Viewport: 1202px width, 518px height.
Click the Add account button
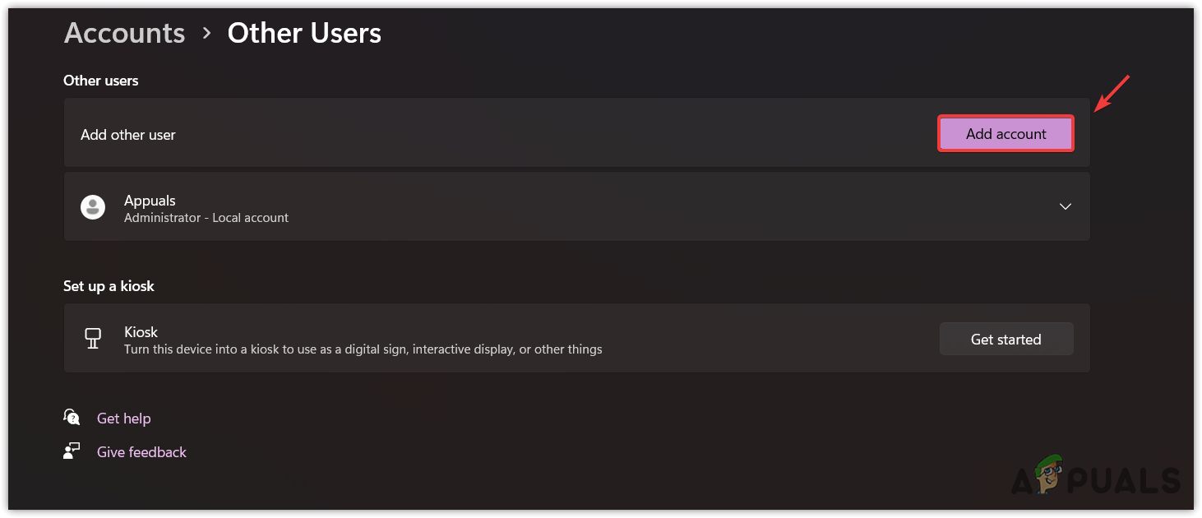[1006, 134]
